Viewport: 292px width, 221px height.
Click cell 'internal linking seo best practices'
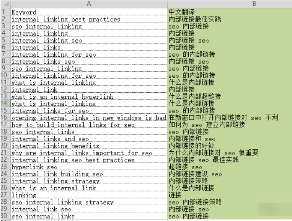[89, 159]
